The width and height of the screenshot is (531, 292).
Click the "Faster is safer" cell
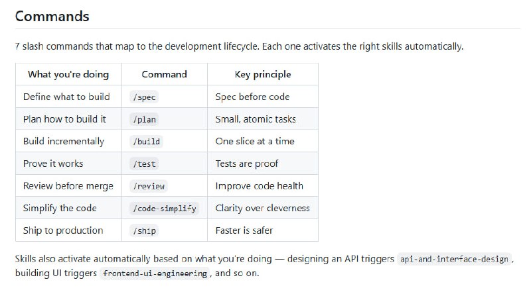[244, 230]
